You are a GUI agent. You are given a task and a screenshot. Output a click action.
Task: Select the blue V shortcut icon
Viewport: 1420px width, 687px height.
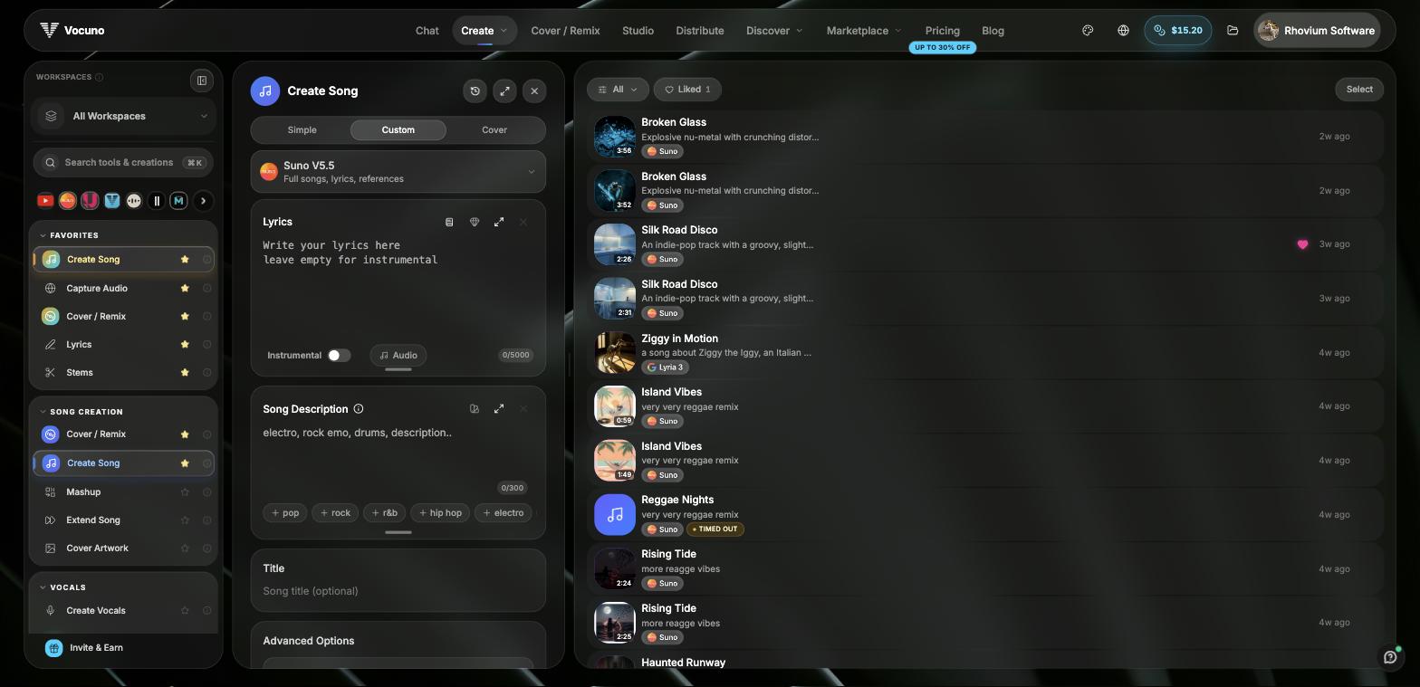pyautogui.click(x=112, y=201)
